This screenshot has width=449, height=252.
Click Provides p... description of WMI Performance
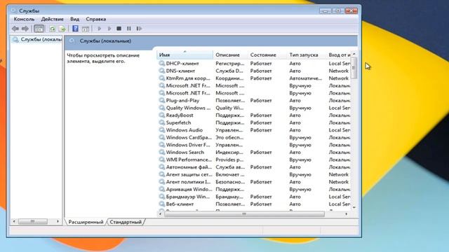click(229, 160)
